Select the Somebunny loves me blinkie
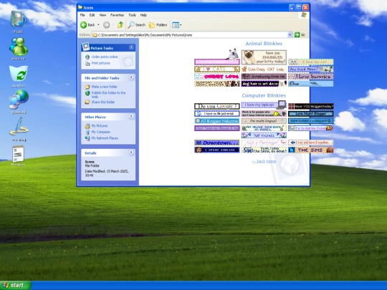 (x=264, y=77)
